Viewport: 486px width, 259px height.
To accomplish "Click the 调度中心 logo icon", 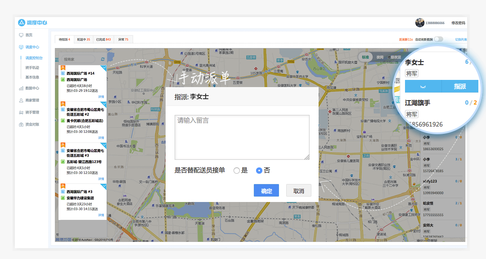I will click(22, 22).
